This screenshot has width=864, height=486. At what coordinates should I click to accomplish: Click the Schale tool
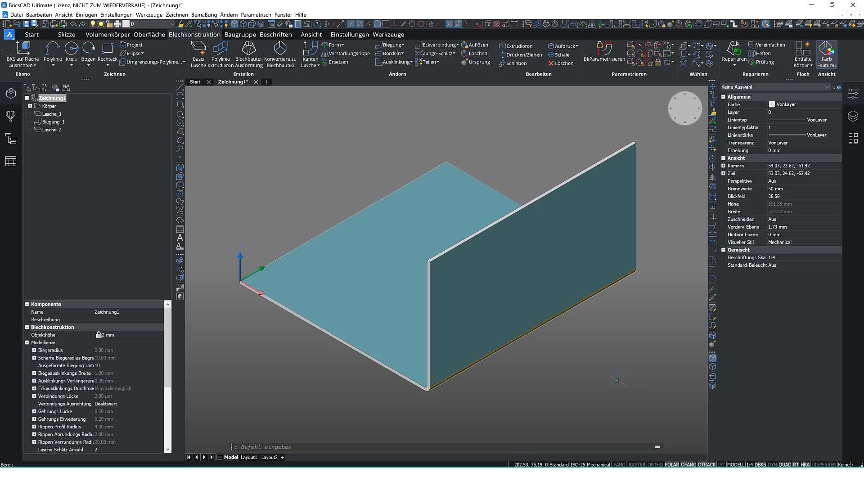(558, 54)
